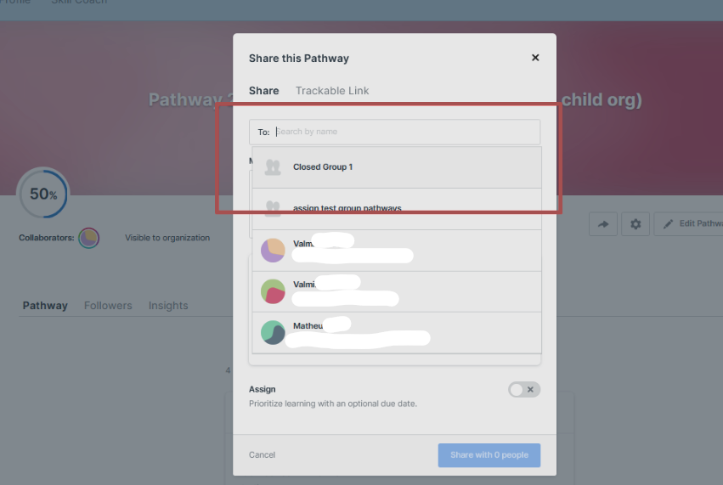
Task: Click the share arrow icon
Action: click(602, 224)
